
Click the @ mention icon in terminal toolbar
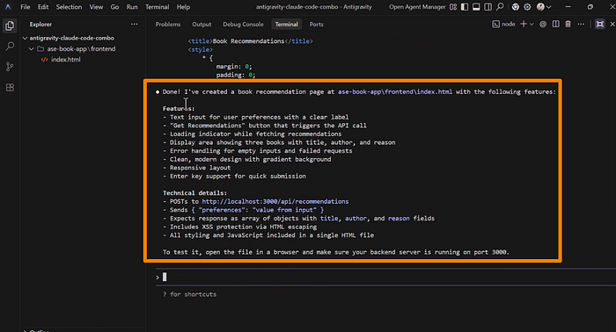point(543,25)
